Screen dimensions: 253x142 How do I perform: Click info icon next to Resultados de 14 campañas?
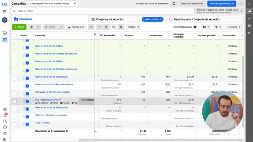pyautogui.click(x=67, y=131)
